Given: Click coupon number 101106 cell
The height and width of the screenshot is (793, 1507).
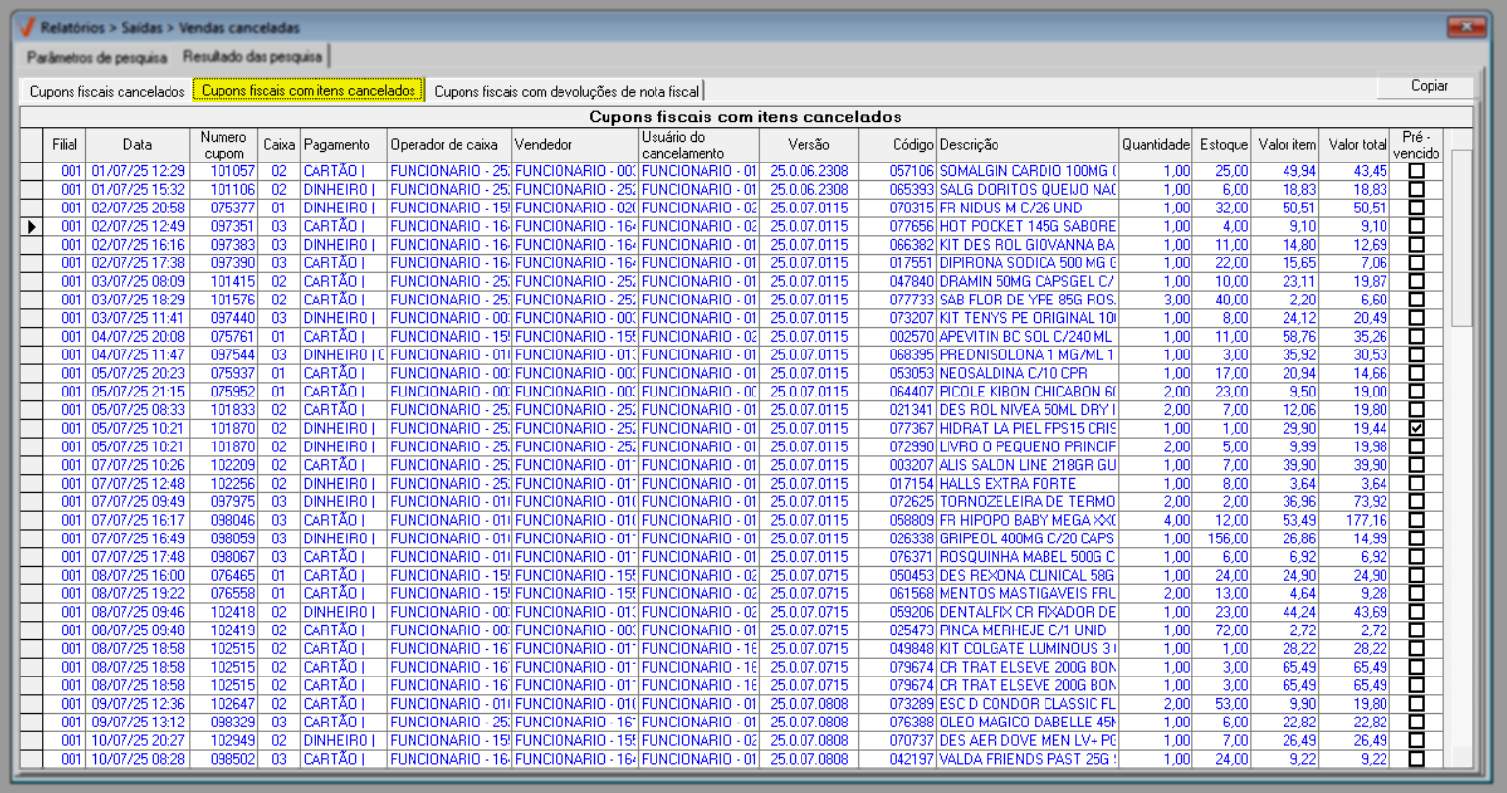Looking at the screenshot, I should click(x=232, y=190).
